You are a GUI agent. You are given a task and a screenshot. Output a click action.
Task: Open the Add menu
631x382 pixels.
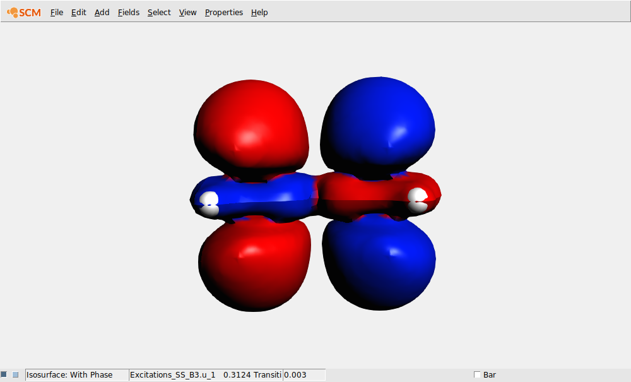click(102, 12)
